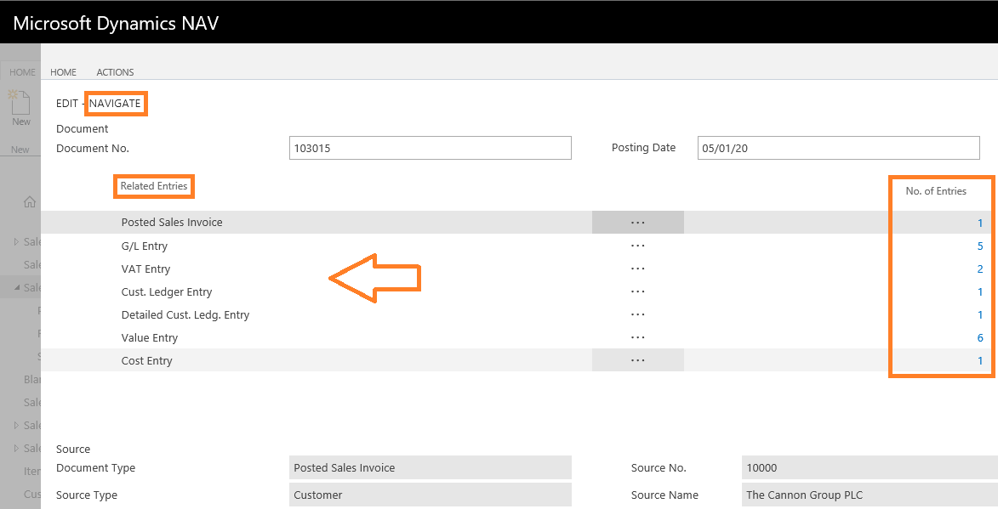Open the Detailed Cust. Ledg. Entry count link
The height and width of the screenshot is (509, 998).
pyautogui.click(x=980, y=314)
